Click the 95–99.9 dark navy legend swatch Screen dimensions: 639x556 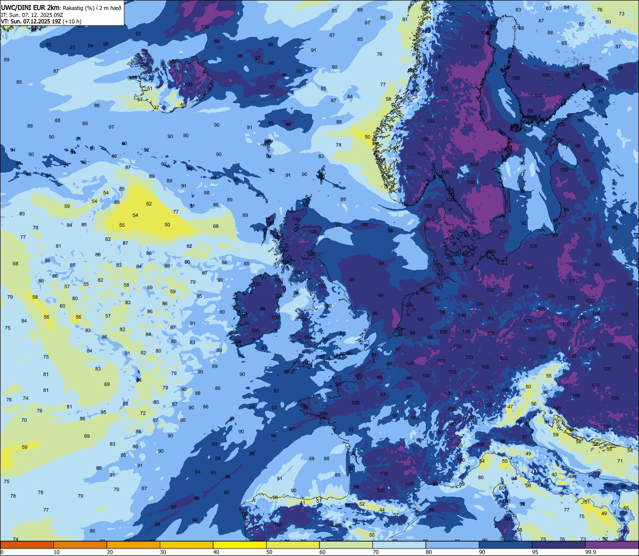point(559,545)
